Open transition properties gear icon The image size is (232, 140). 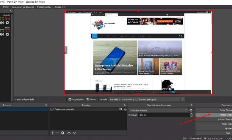(191, 110)
